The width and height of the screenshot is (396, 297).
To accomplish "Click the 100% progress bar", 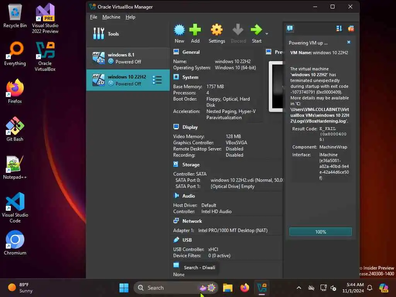I will tap(321, 232).
